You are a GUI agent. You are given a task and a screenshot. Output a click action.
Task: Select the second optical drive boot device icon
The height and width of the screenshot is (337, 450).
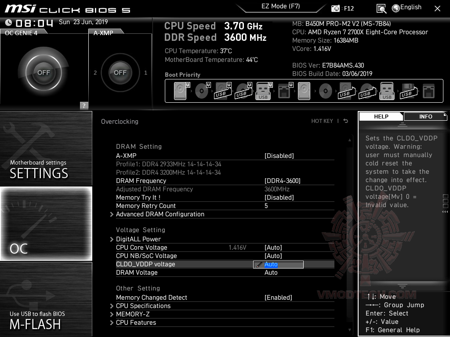pyautogui.click(x=326, y=91)
